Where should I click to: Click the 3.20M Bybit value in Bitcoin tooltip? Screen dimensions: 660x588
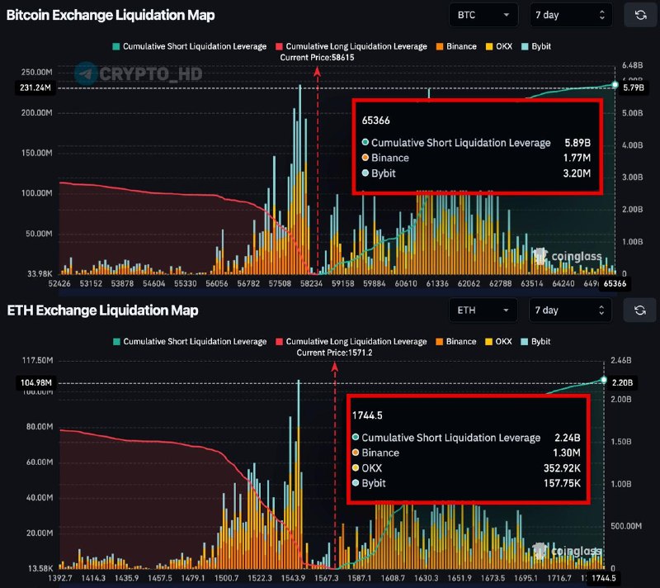[x=577, y=173]
